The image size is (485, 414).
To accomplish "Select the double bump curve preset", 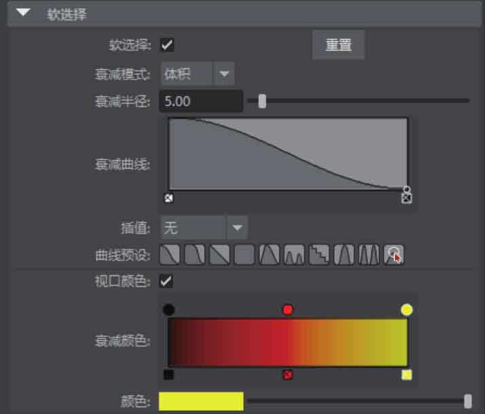I will (x=294, y=255).
